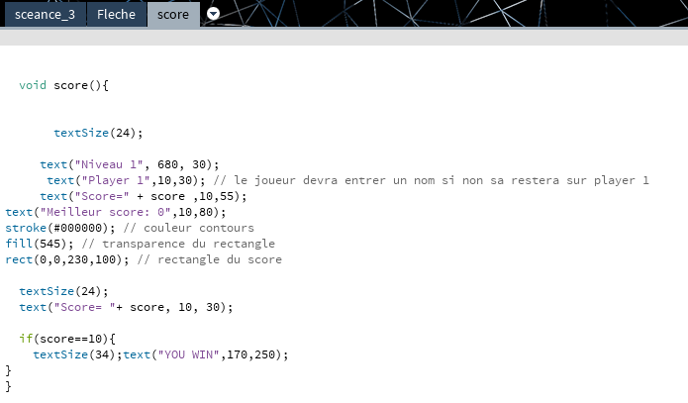
Task: Click the textSize(34) statement
Action: 75,354
